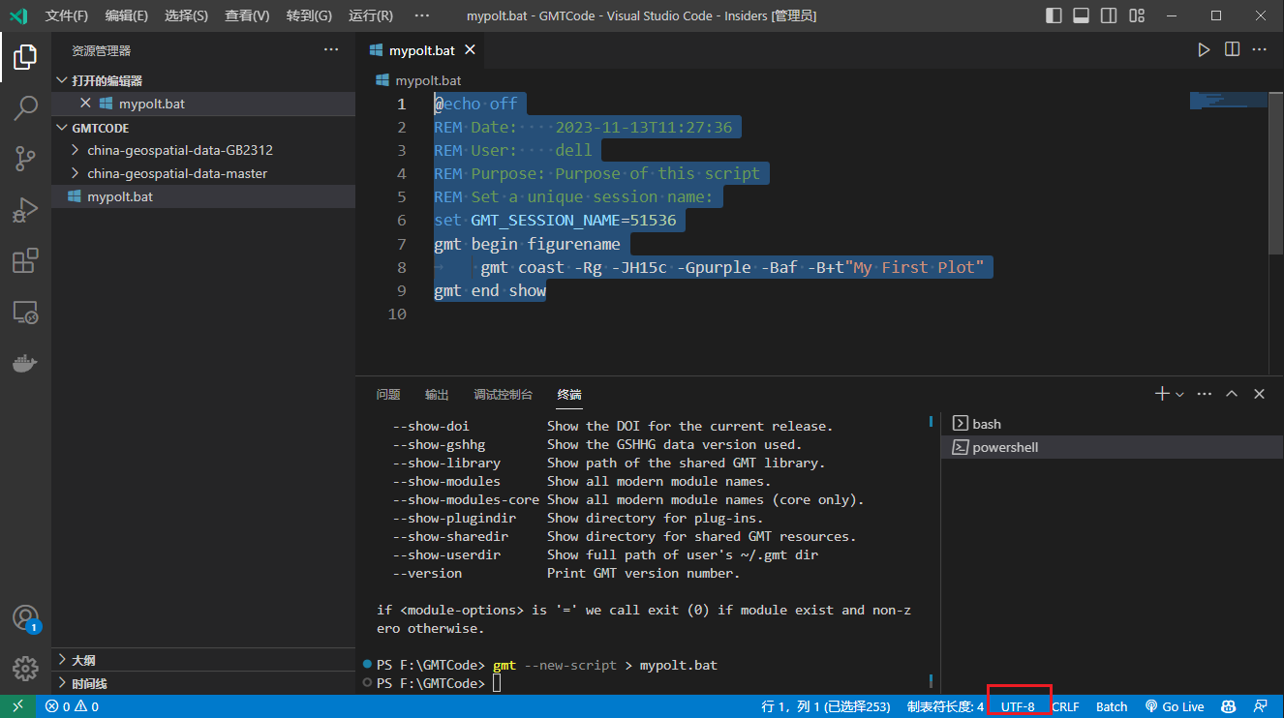The width and height of the screenshot is (1284, 718).
Task: Open the Docker view icon
Action: pyautogui.click(x=25, y=363)
